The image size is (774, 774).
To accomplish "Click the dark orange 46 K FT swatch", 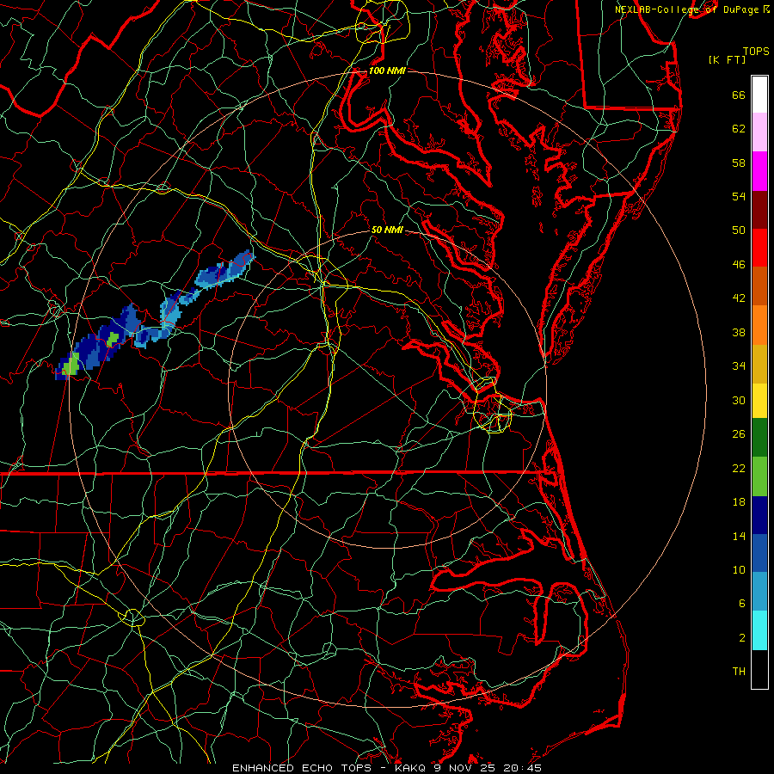I will coord(759,286).
